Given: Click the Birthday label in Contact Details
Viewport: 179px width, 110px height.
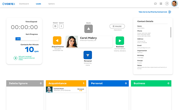Looking at the screenshot, I should 141,55.
